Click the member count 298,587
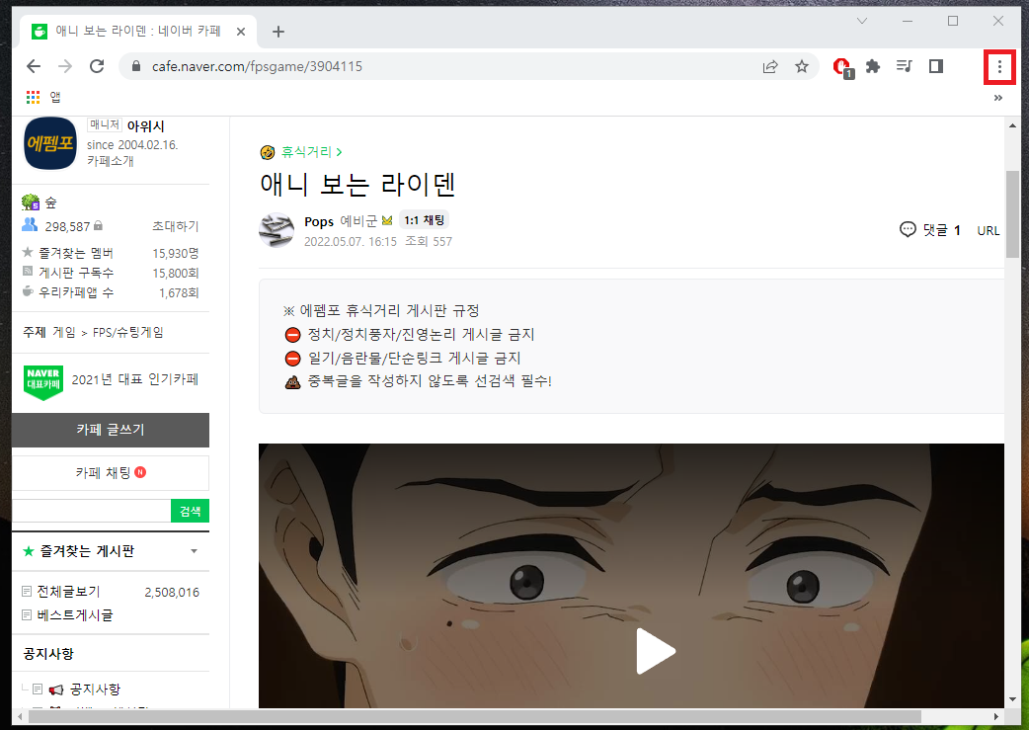The image size is (1029, 730). tap(67, 226)
